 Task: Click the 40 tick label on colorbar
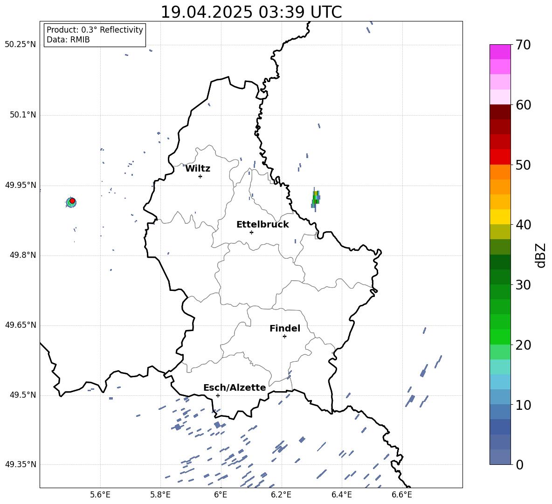click(x=523, y=225)
